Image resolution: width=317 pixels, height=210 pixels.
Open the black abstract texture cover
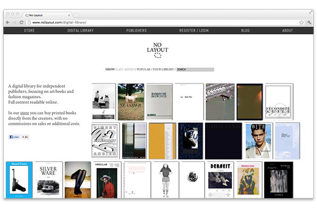click(279, 180)
